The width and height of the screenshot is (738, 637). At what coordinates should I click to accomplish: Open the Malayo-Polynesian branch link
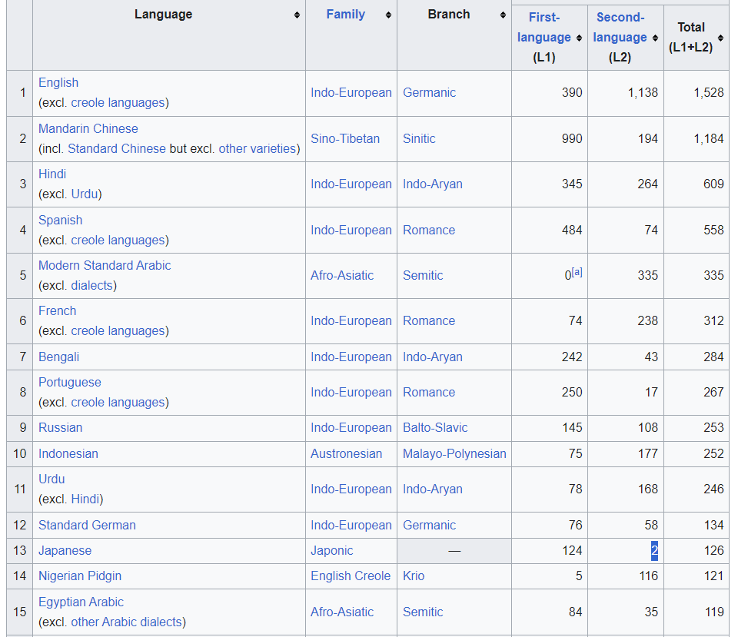point(454,454)
